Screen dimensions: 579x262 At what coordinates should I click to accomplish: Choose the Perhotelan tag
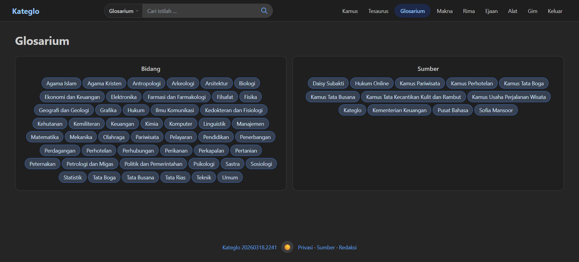coord(99,151)
